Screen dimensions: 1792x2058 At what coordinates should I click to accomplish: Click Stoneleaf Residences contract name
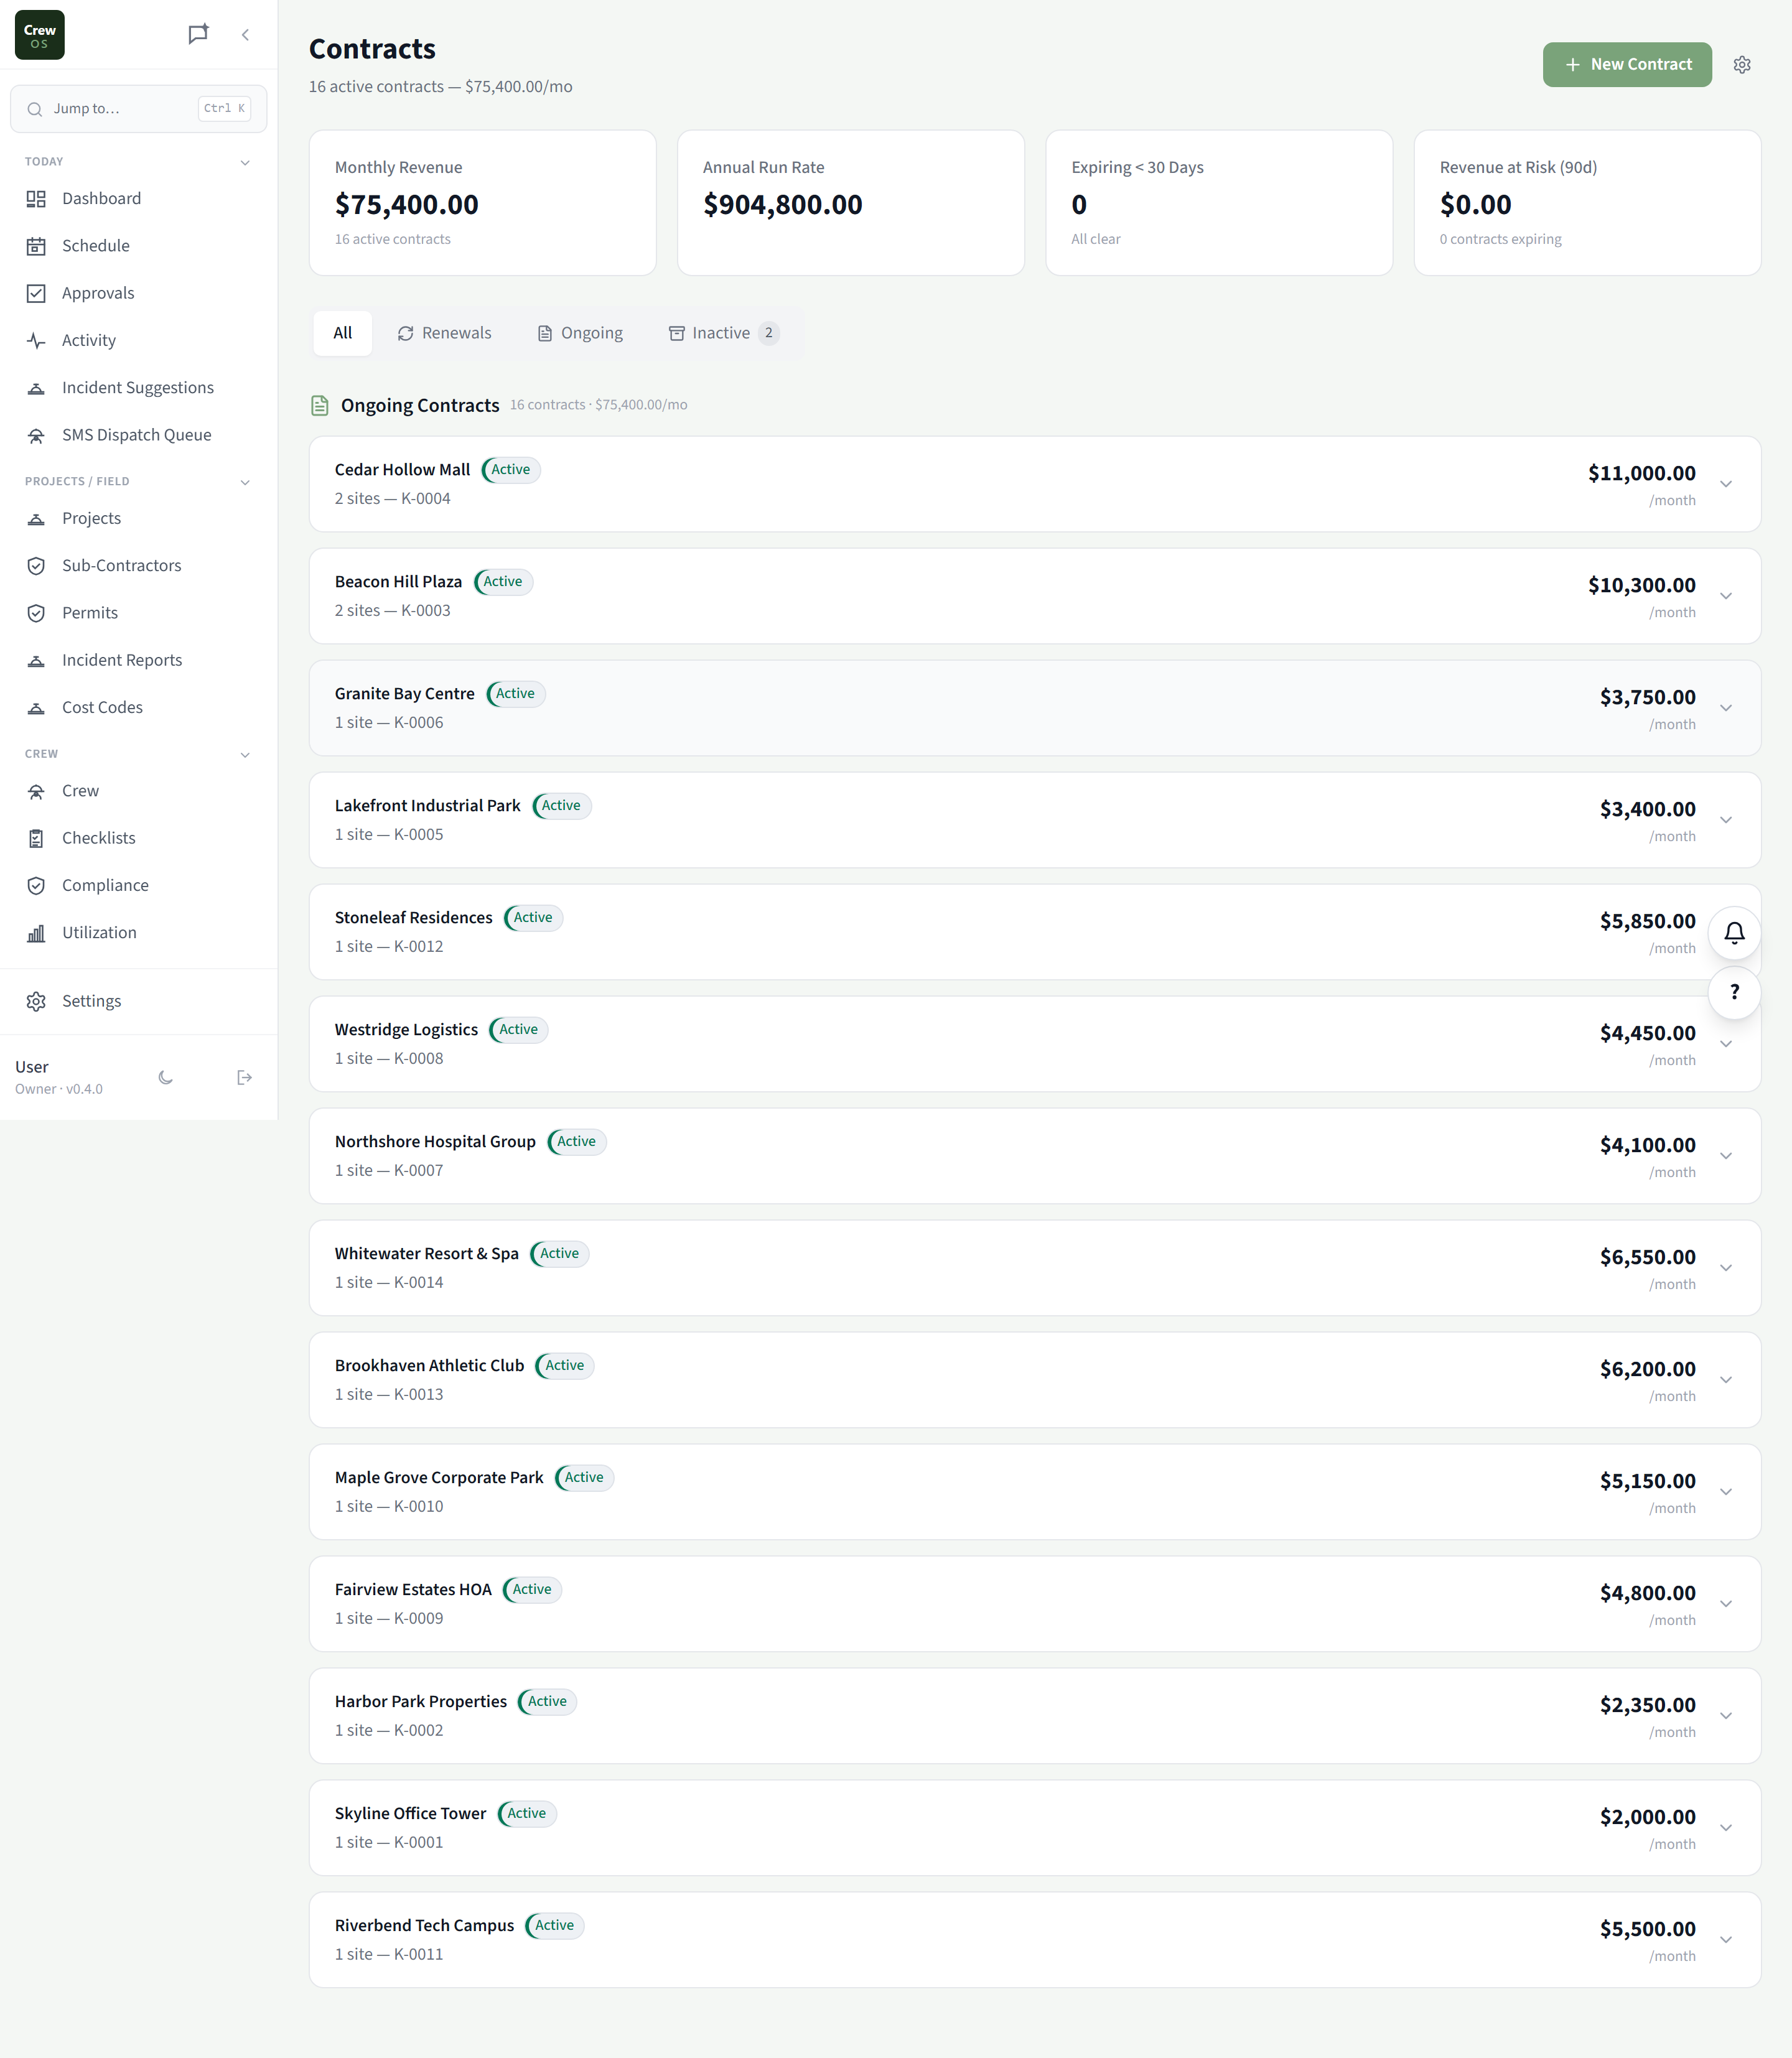click(413, 918)
